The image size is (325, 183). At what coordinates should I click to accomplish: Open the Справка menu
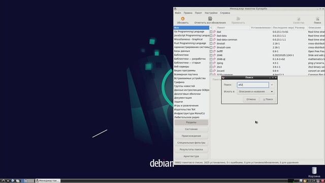[x=225, y=13]
